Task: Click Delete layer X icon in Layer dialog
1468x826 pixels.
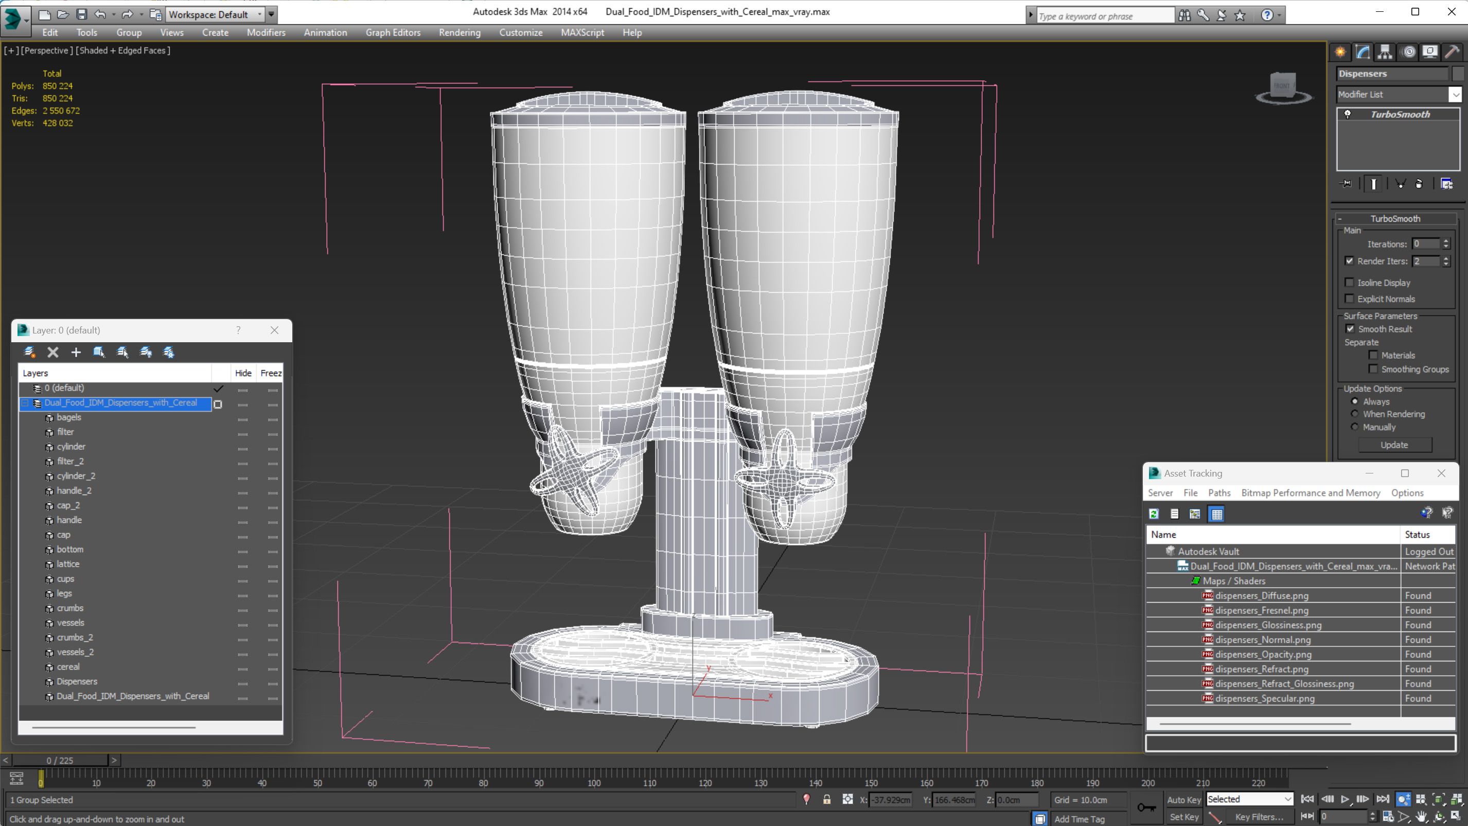Action: pyautogui.click(x=53, y=353)
